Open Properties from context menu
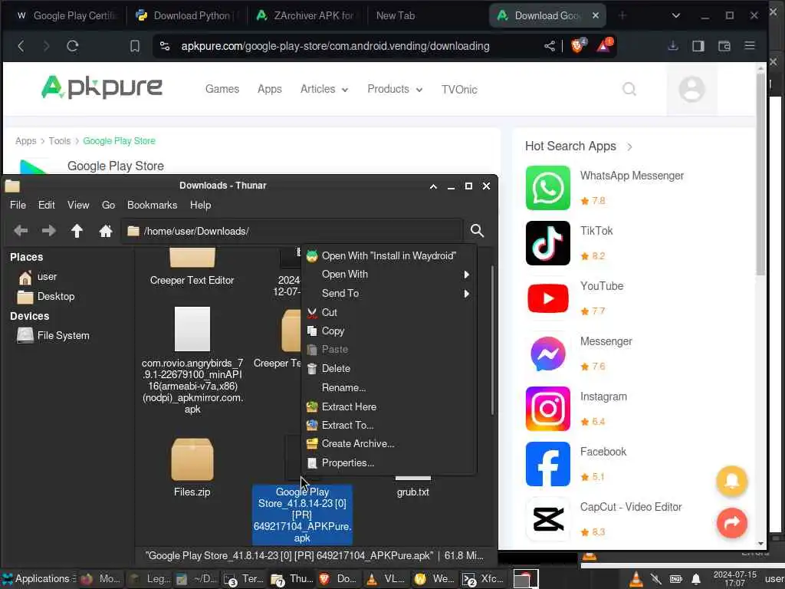The image size is (785, 589). point(389,462)
